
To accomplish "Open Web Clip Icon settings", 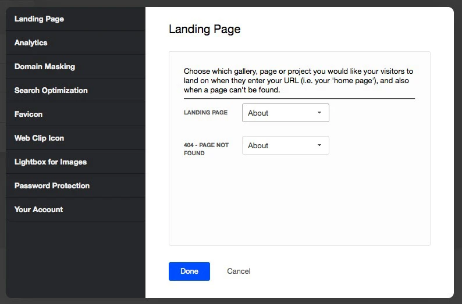I will coord(40,138).
